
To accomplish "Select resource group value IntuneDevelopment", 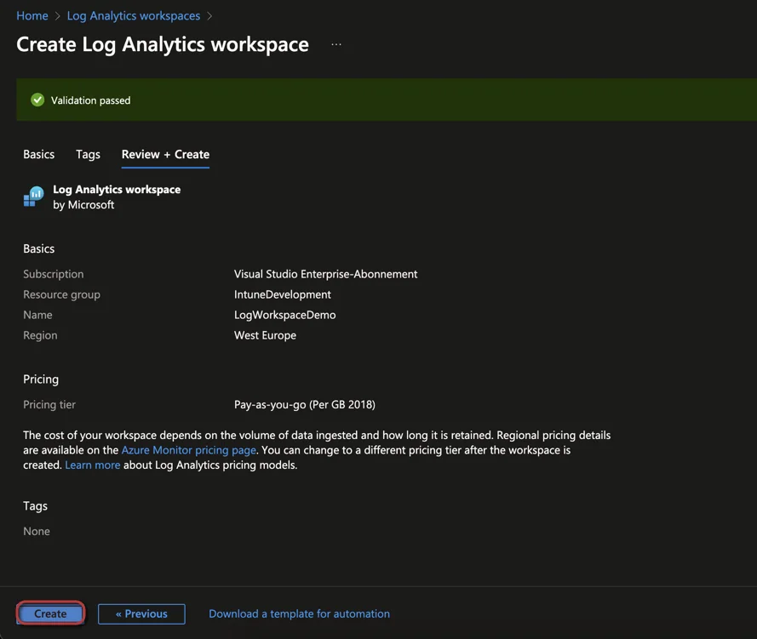I will (x=283, y=294).
